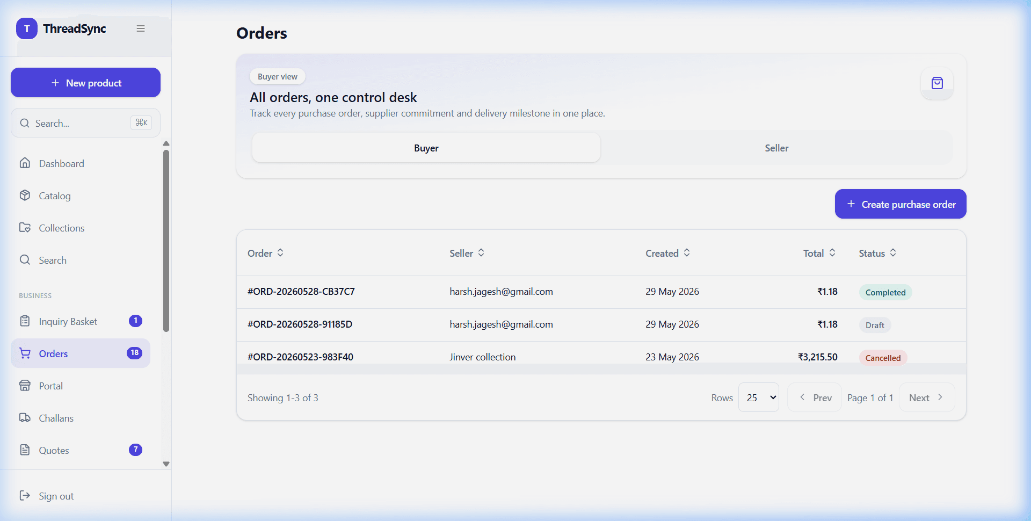The height and width of the screenshot is (521, 1031).
Task: Click Jinver collection seller cell
Action: coord(483,357)
